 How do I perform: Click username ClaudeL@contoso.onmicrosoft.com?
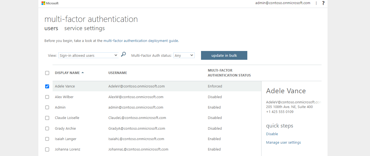pyautogui.click(x=137, y=118)
